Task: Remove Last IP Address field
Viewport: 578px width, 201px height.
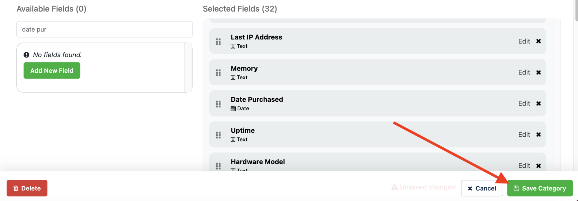Action: click(538, 41)
